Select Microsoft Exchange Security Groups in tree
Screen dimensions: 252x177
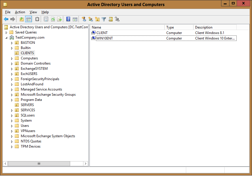[x=48, y=95]
